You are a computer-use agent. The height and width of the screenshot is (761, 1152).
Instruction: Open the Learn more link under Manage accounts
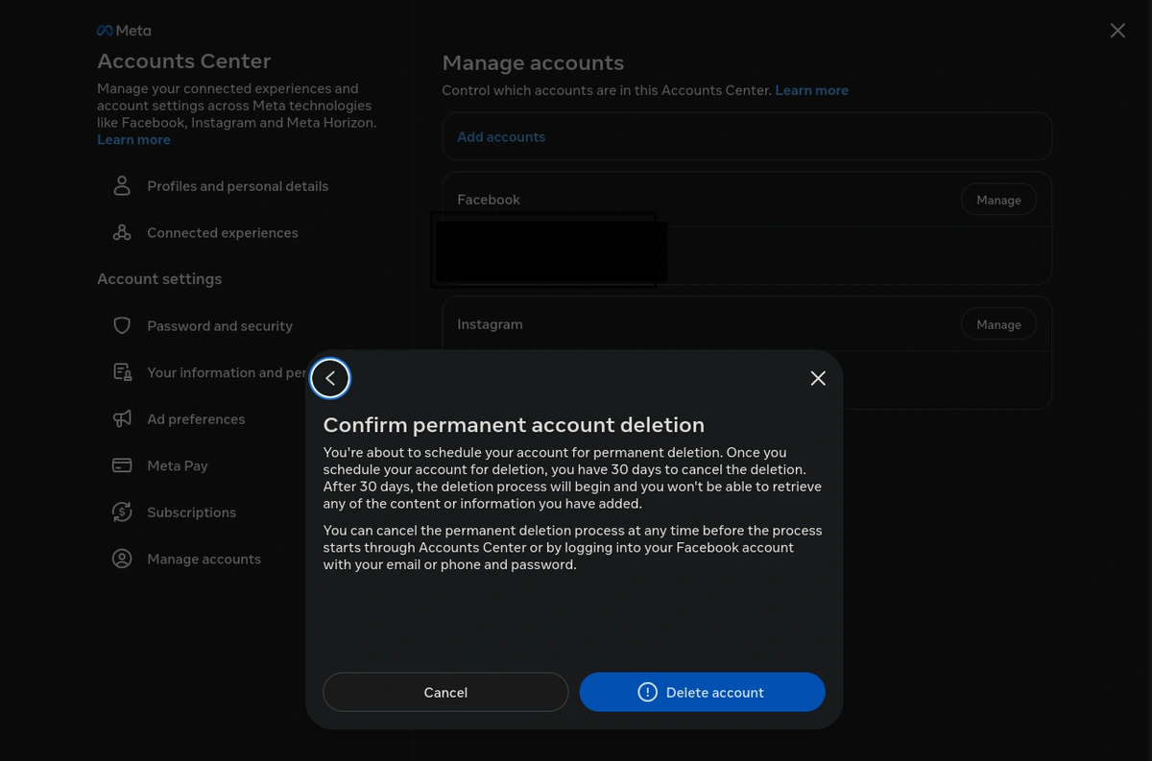811,90
